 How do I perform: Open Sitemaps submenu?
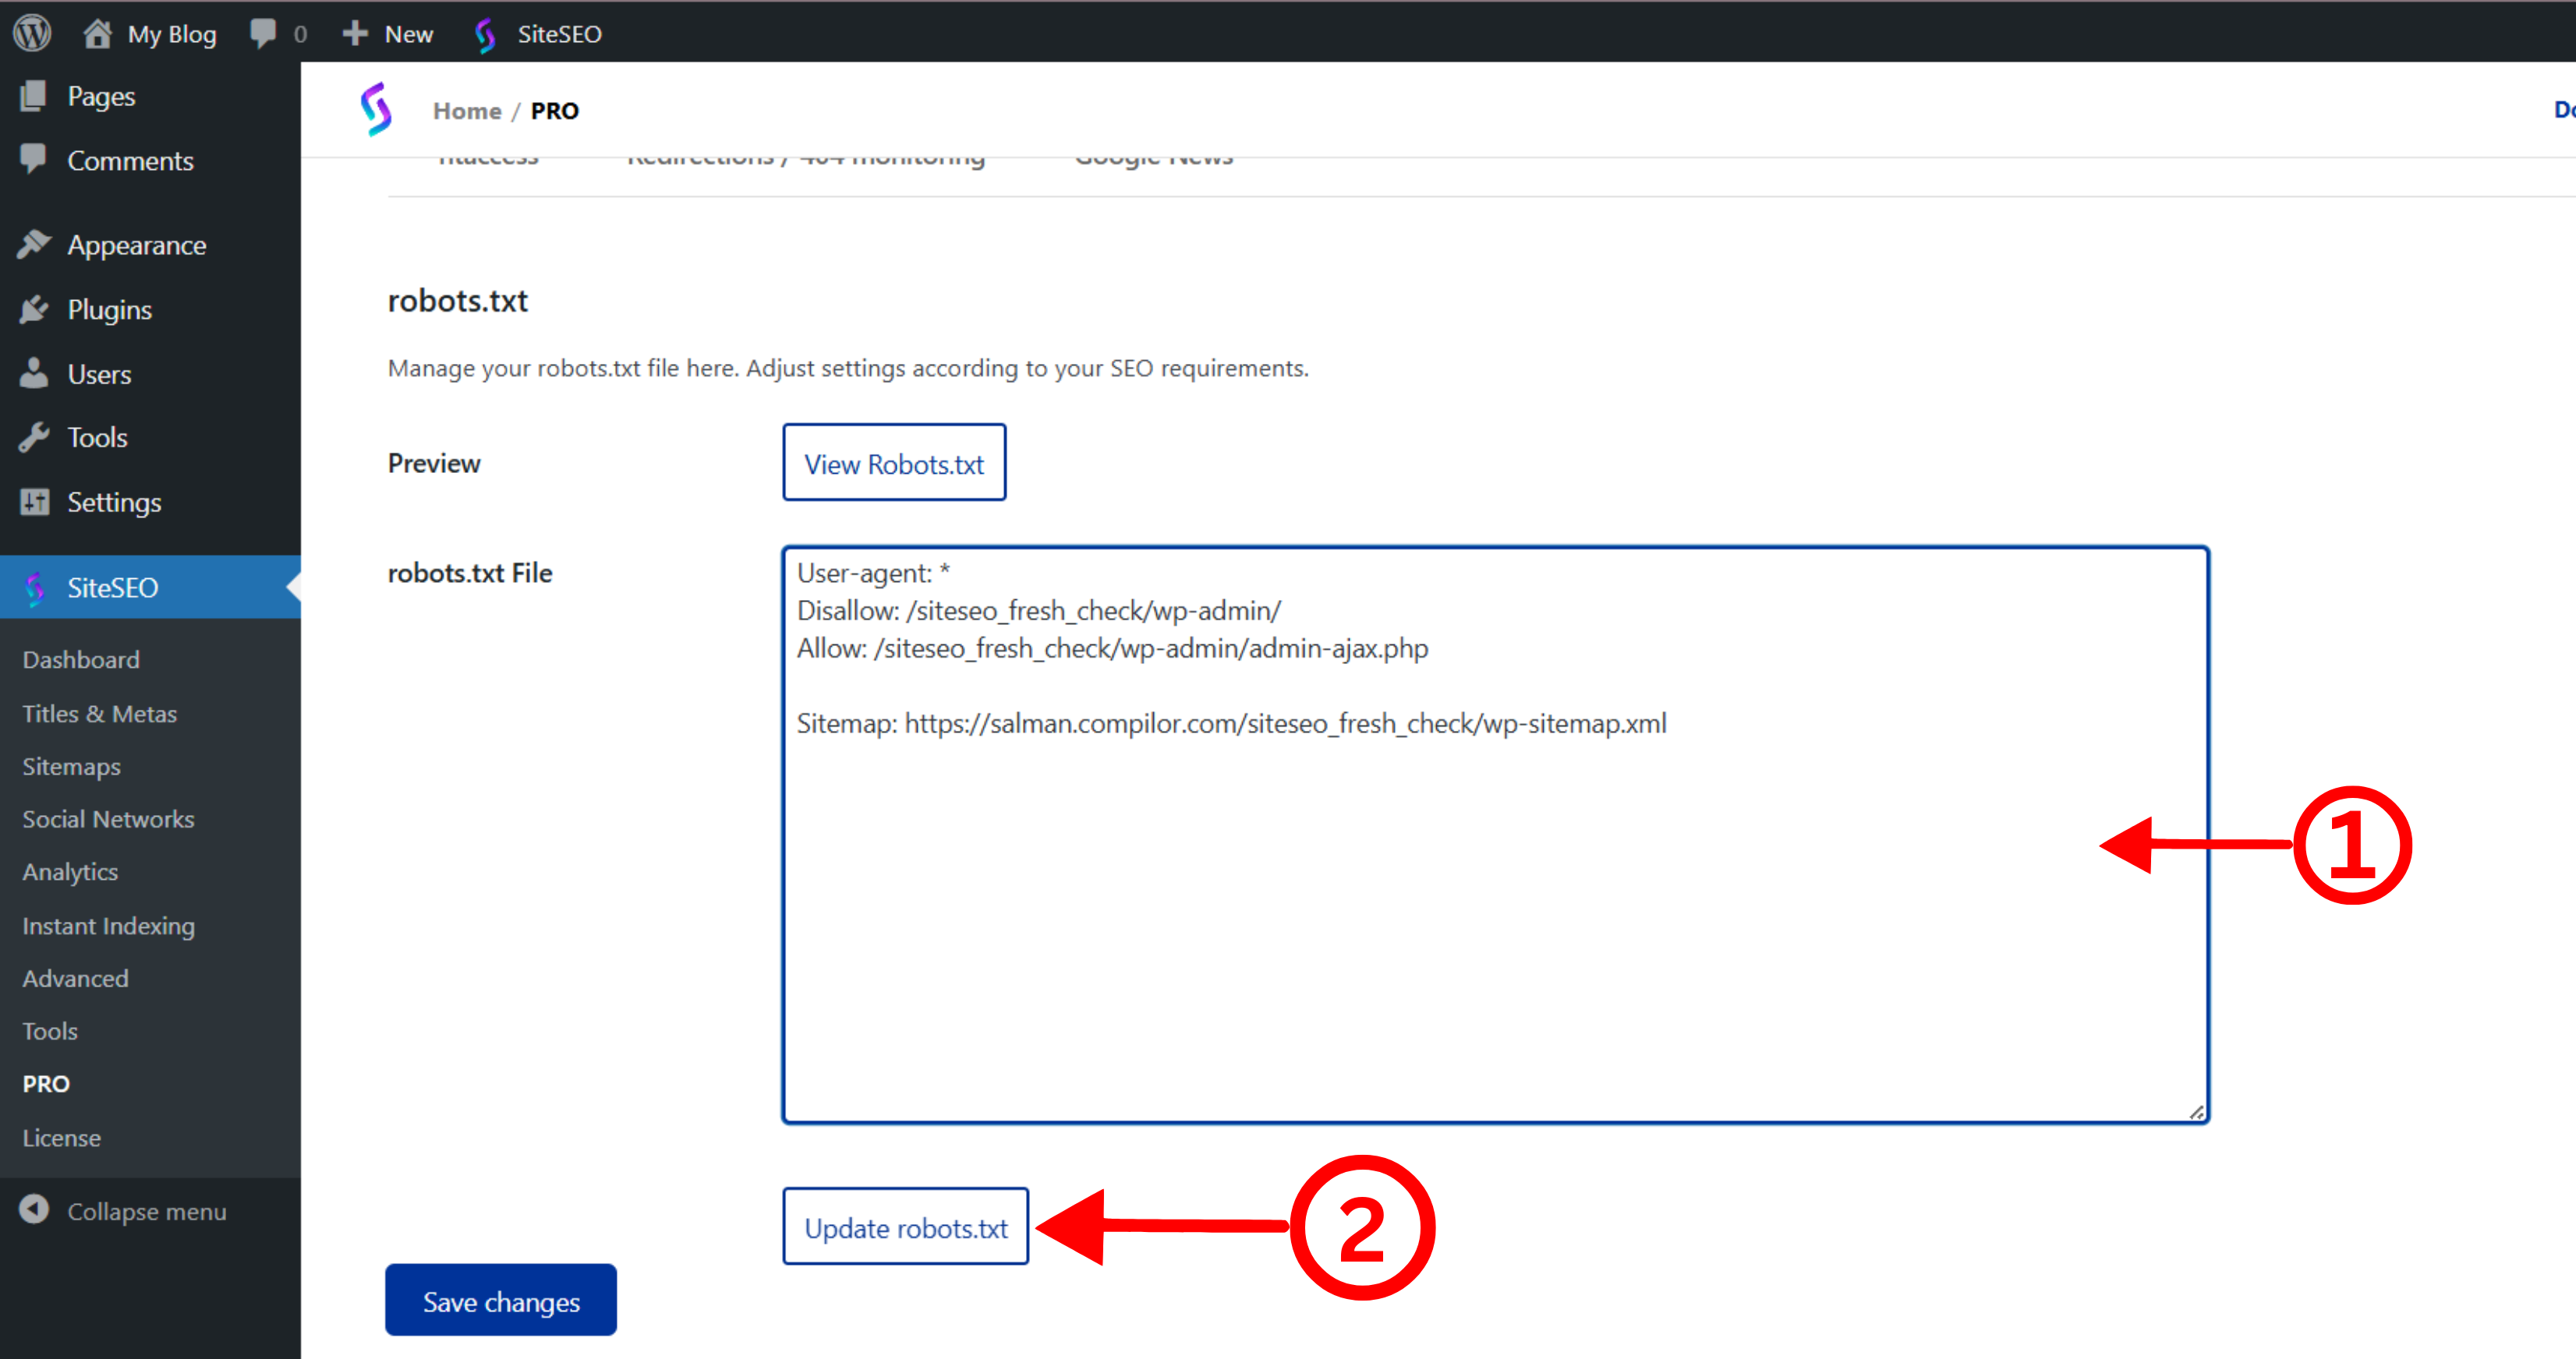tap(71, 767)
